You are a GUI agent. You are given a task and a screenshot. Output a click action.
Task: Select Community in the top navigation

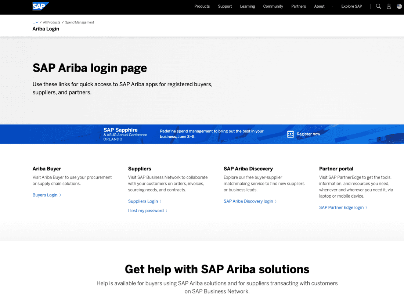273,6
